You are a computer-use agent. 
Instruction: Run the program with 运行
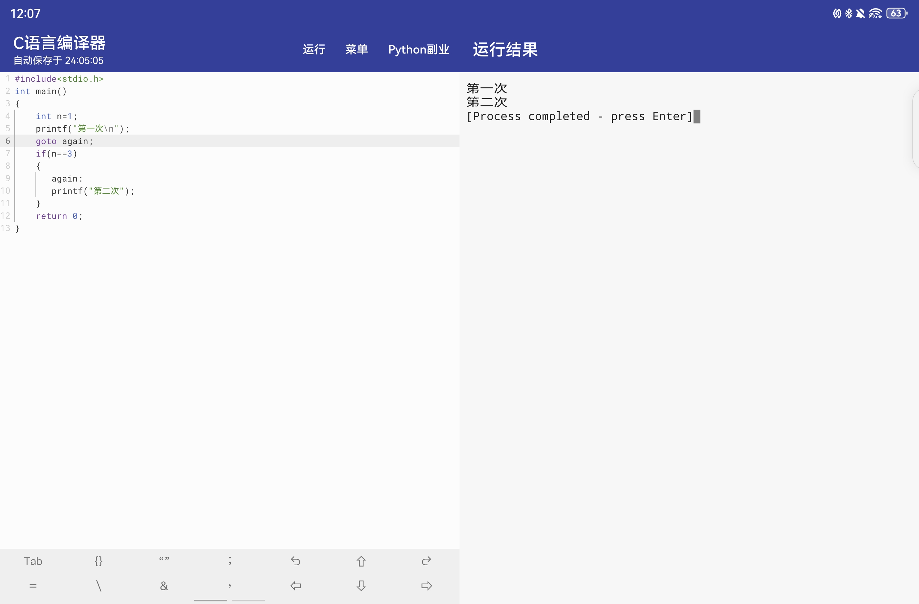[313, 50]
